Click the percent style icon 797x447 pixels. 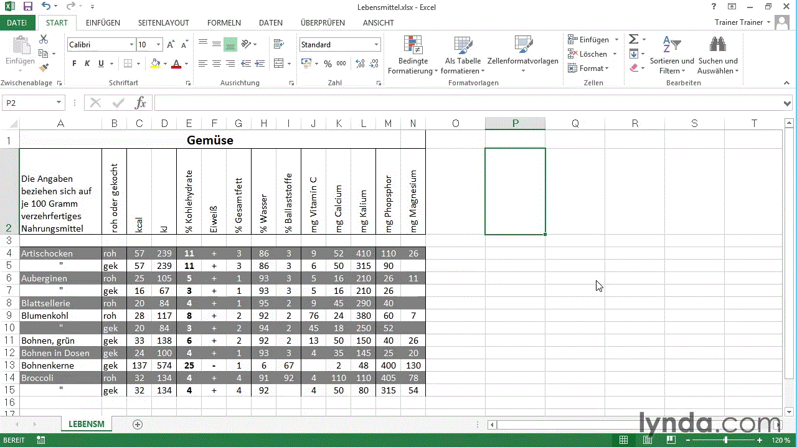click(x=328, y=64)
